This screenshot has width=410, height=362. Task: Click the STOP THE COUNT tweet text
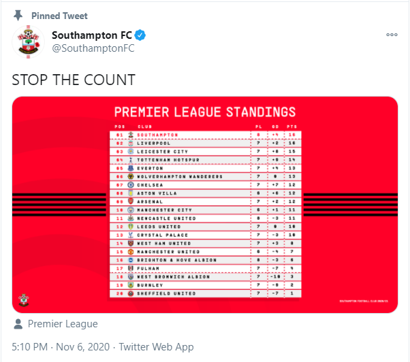coord(74,80)
